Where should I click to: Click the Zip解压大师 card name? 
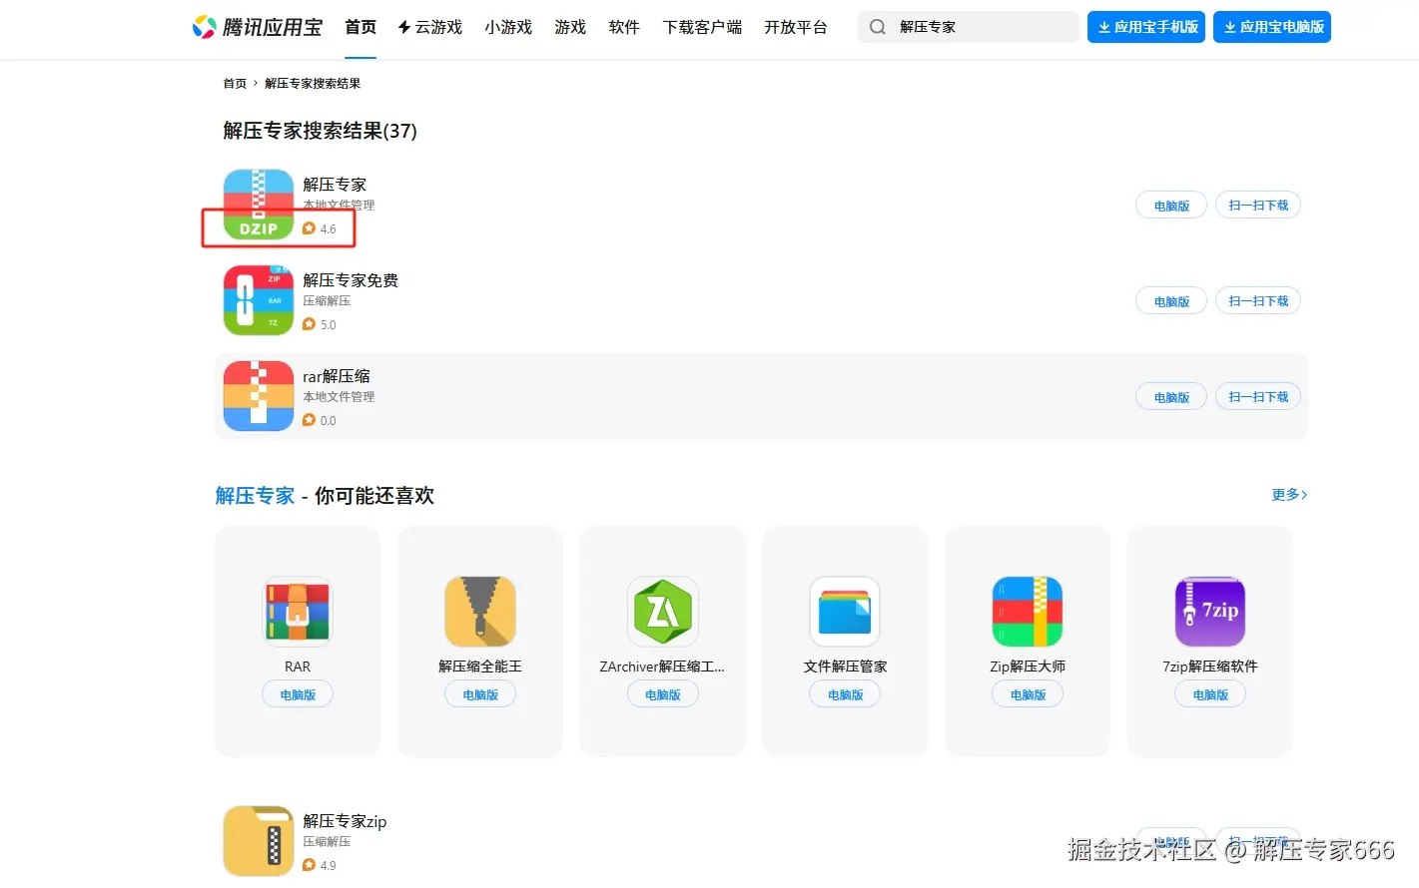[x=1028, y=666]
